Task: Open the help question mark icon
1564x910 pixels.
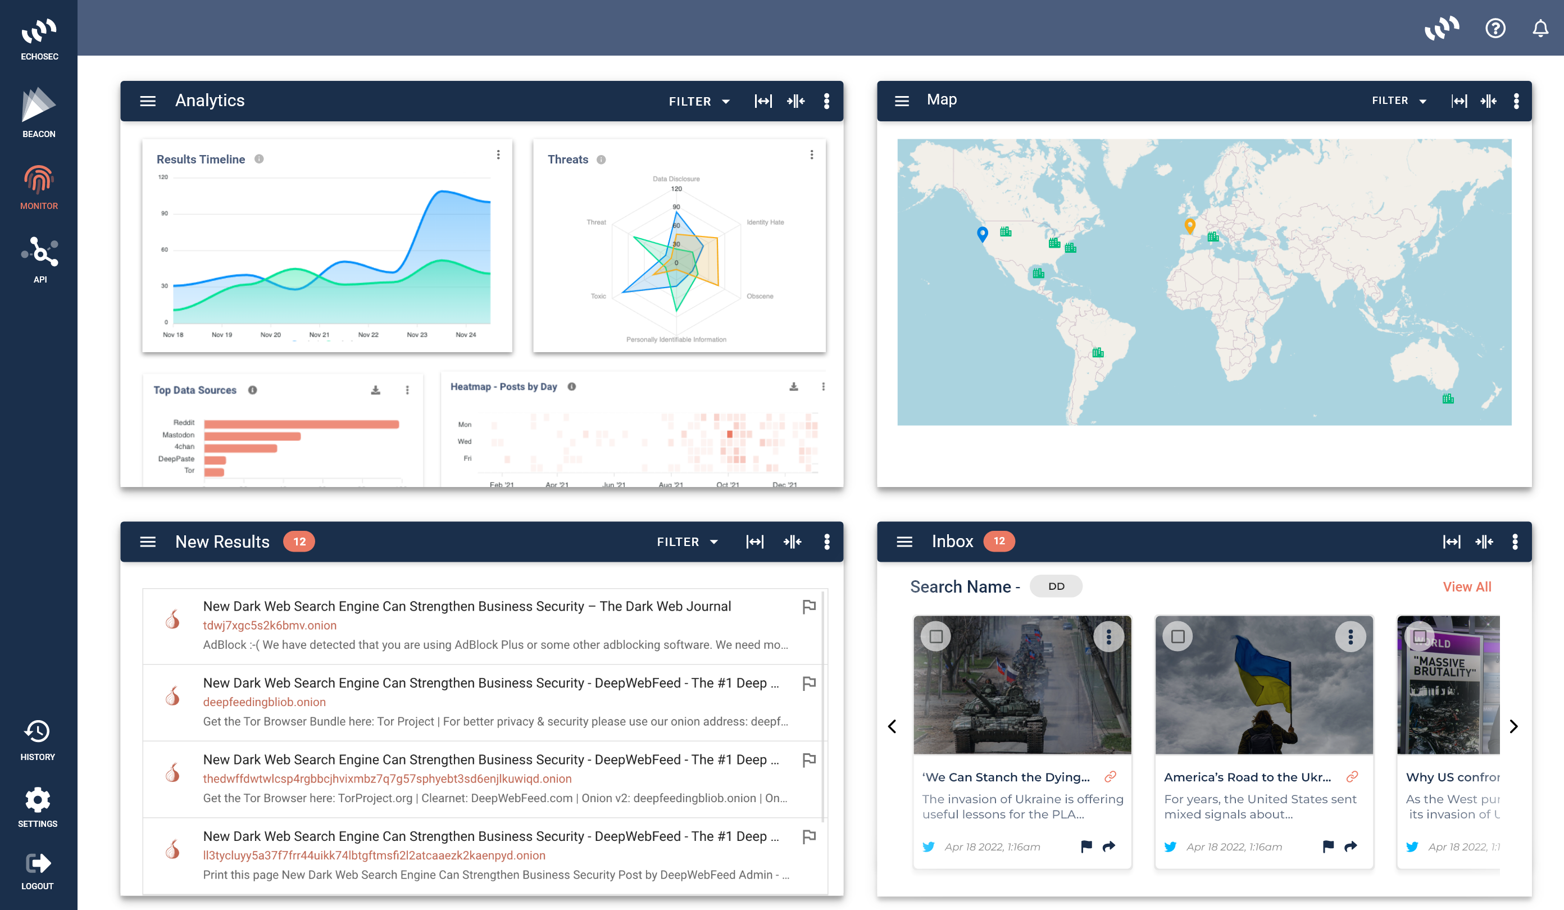Action: click(1494, 29)
